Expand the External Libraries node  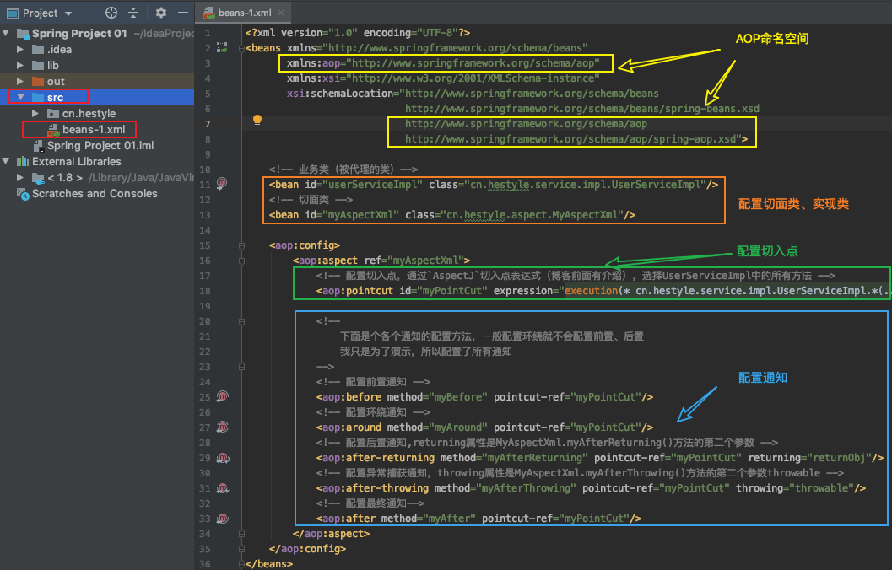click(8, 161)
